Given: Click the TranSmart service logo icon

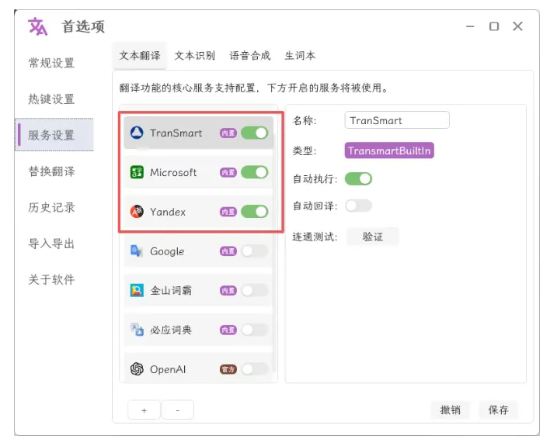Looking at the screenshot, I should 137,133.
